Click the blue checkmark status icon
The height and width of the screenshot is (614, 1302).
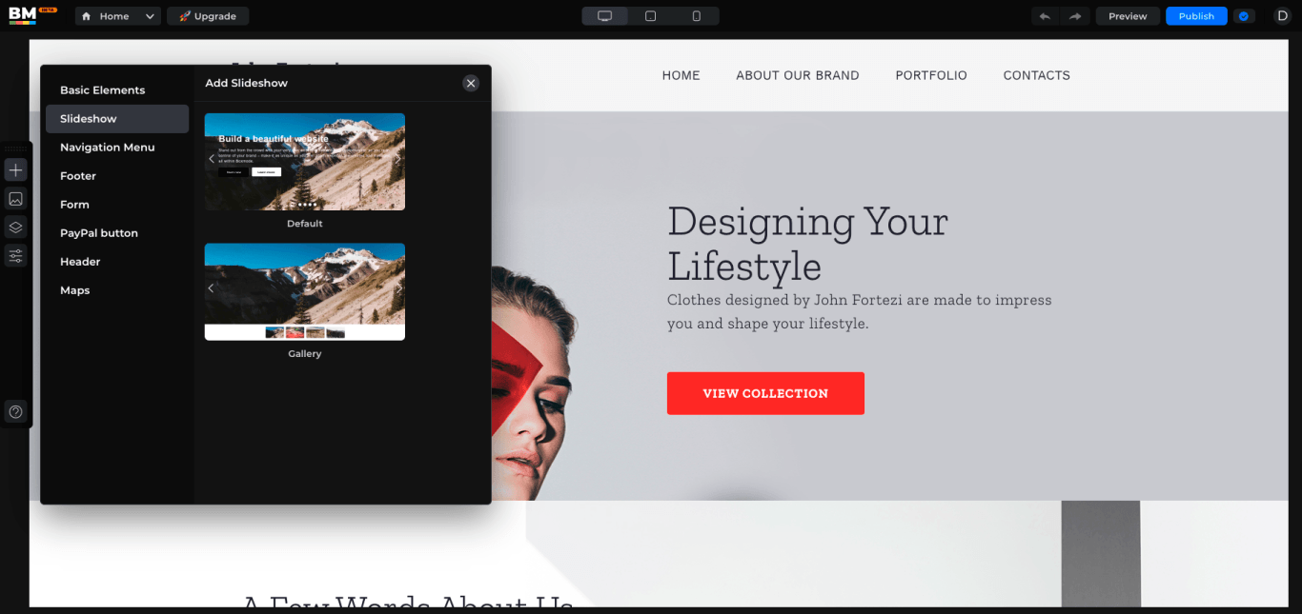tap(1244, 15)
